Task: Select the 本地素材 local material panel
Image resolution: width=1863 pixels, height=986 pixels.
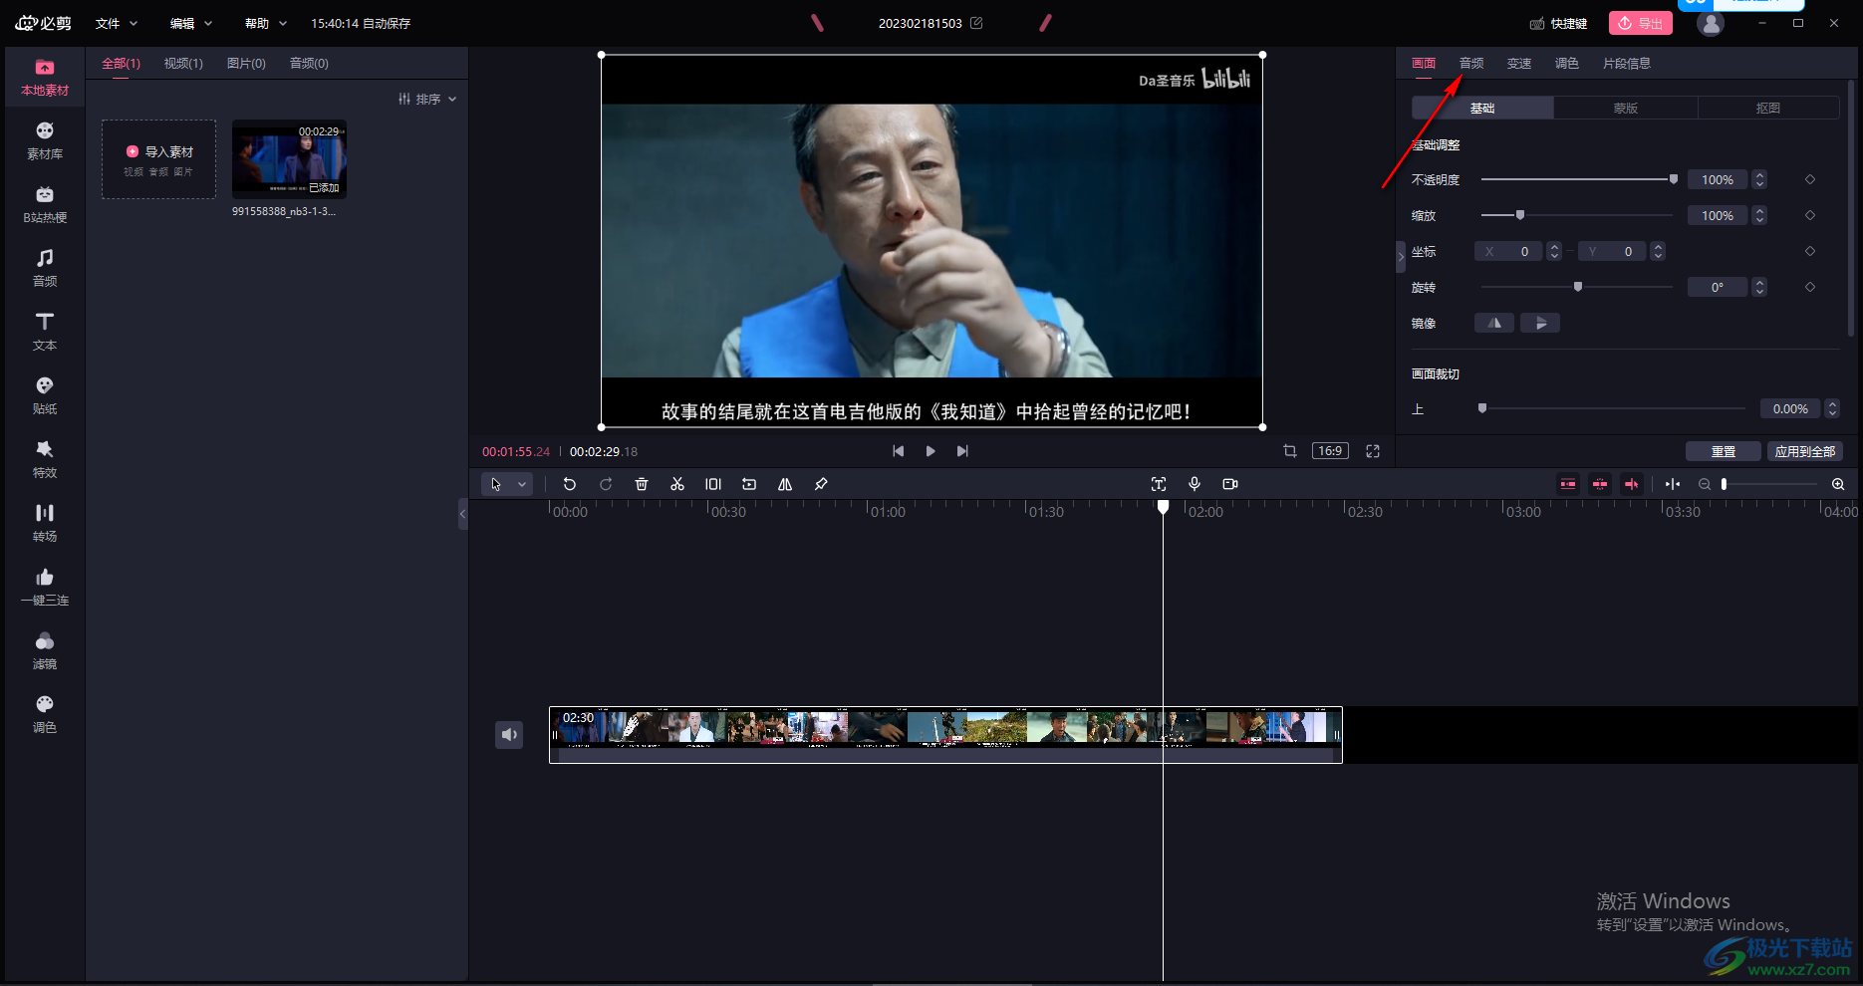Action: pyautogui.click(x=45, y=77)
